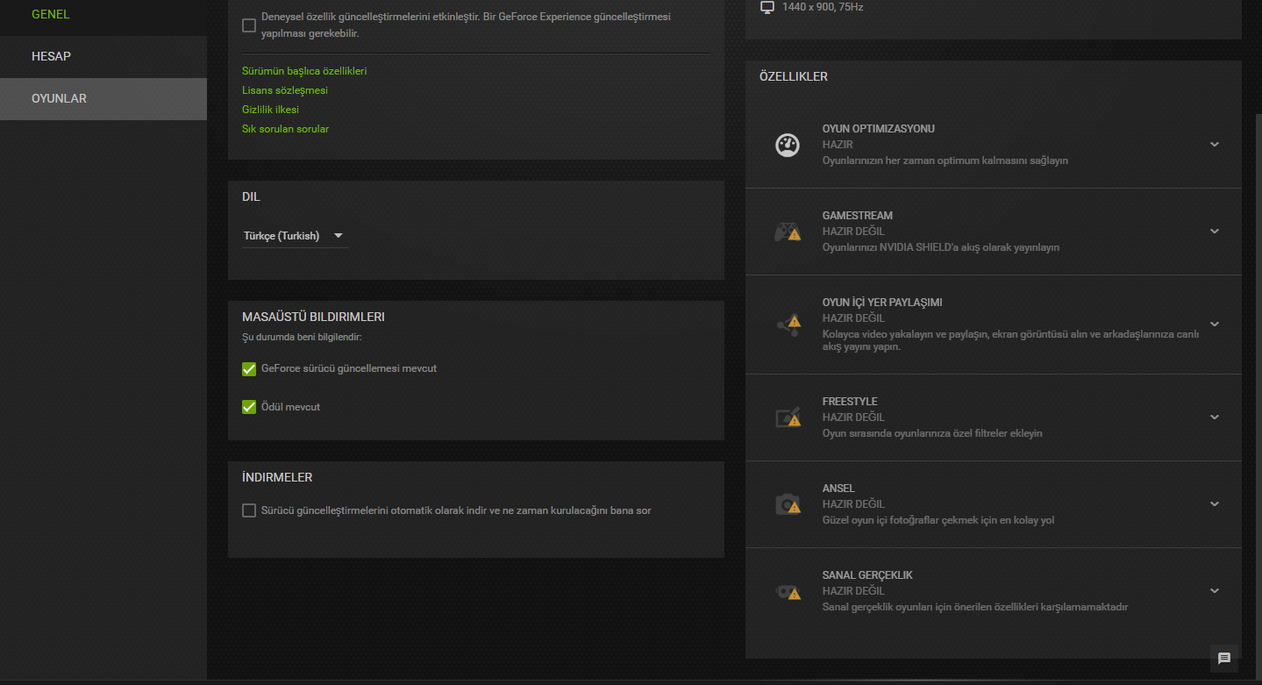Image resolution: width=1262 pixels, height=685 pixels.
Task: Uncheck GeForce sürücü güncellemesi mevcut notification
Action: 249,369
